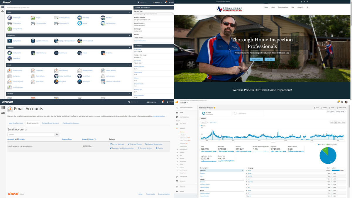The width and height of the screenshot is (352, 198).
Task: Switch Analytics chart to Week view
Action: 339,122
